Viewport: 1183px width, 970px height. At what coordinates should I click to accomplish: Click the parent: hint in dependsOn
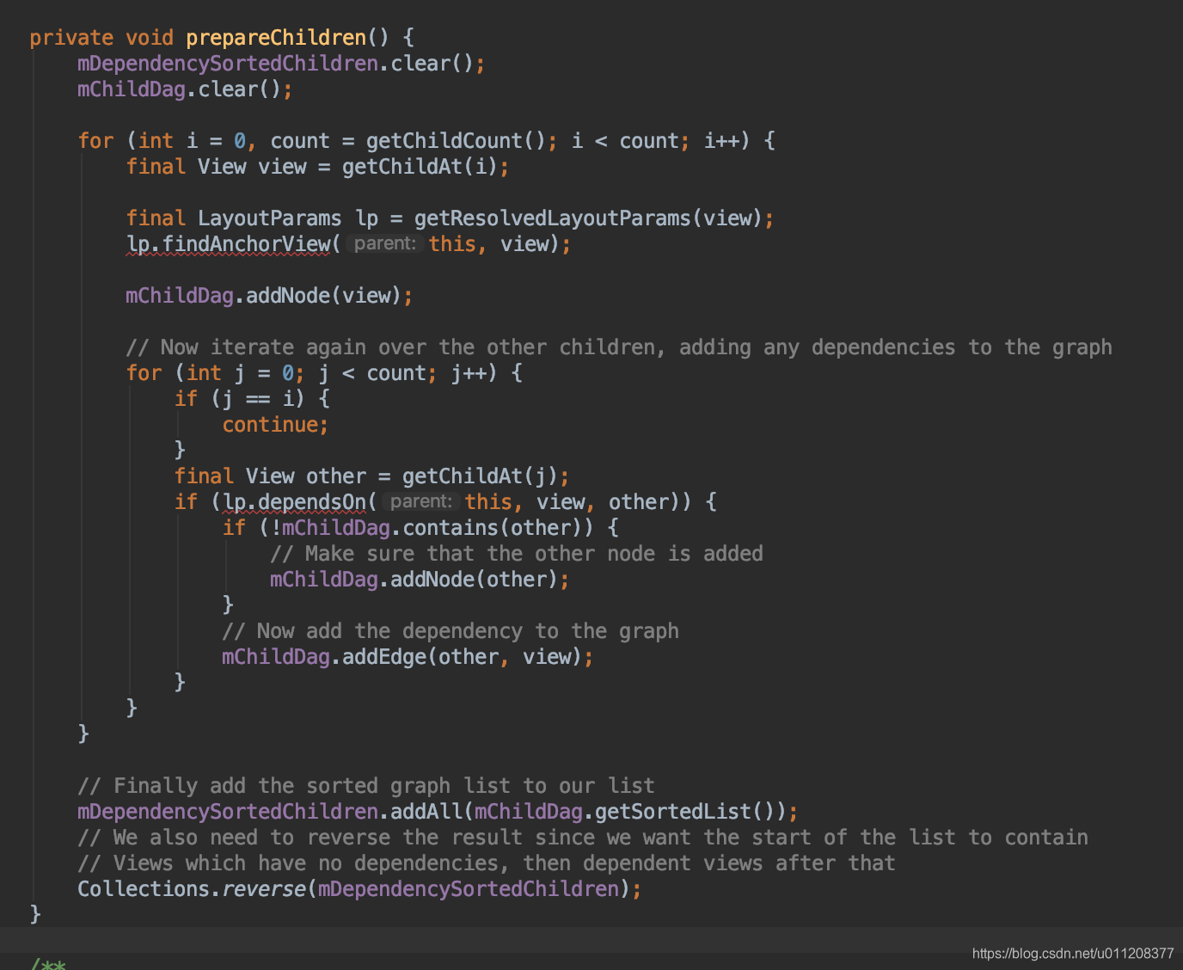tap(420, 502)
